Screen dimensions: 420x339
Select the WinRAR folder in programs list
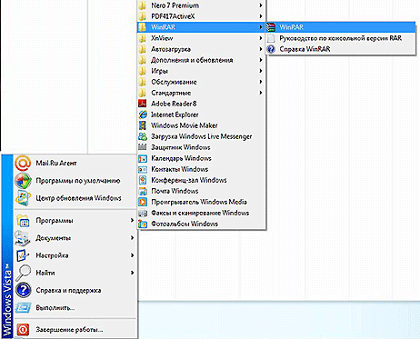click(201, 27)
